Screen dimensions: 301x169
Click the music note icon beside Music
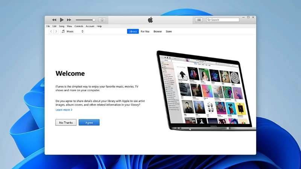63,32
